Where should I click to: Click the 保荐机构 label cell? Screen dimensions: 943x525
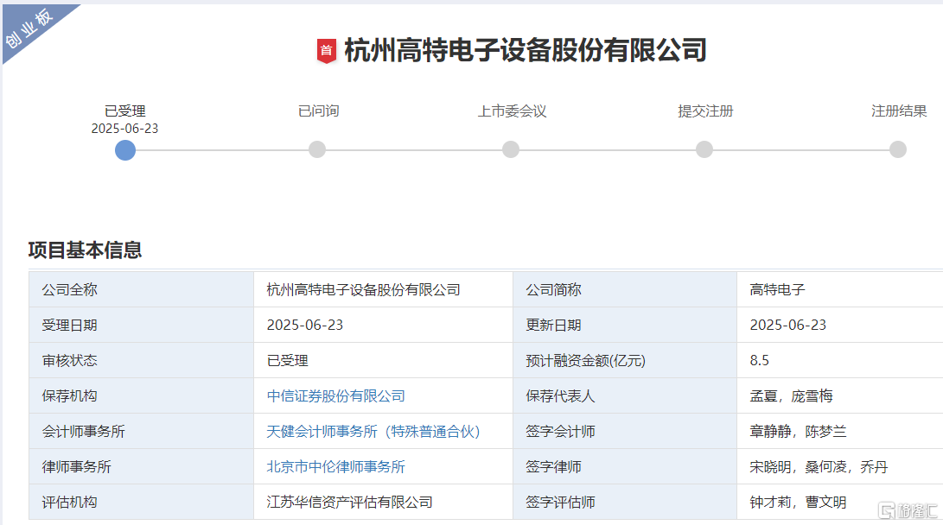[x=142, y=395]
